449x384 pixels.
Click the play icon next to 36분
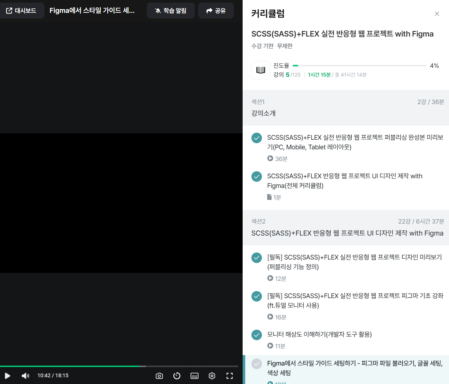point(270,158)
